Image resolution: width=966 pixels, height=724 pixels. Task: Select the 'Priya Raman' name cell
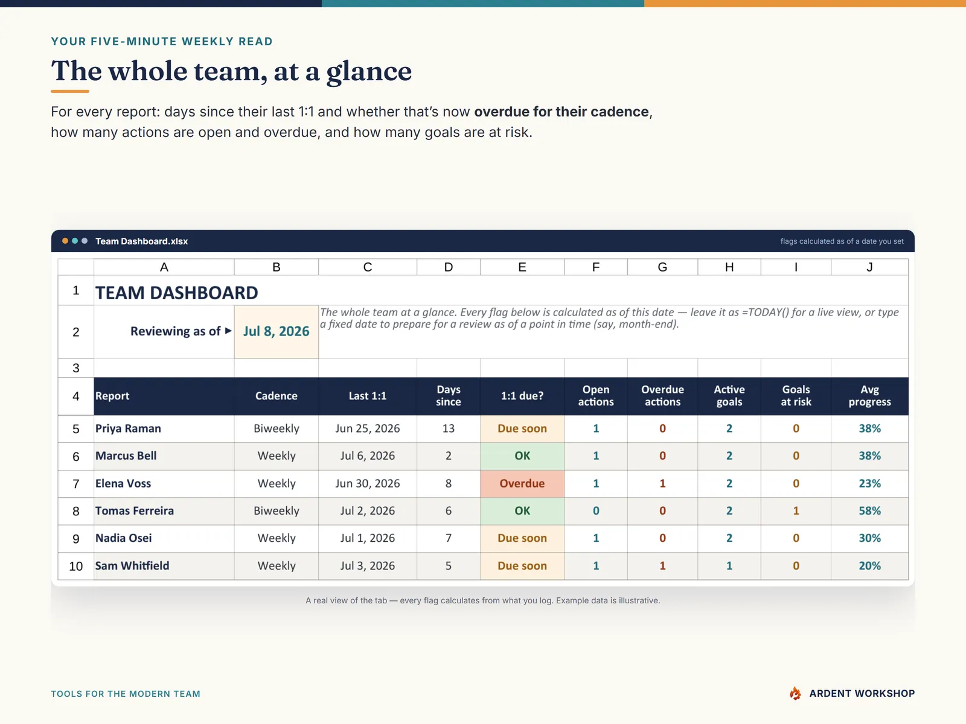pos(164,429)
